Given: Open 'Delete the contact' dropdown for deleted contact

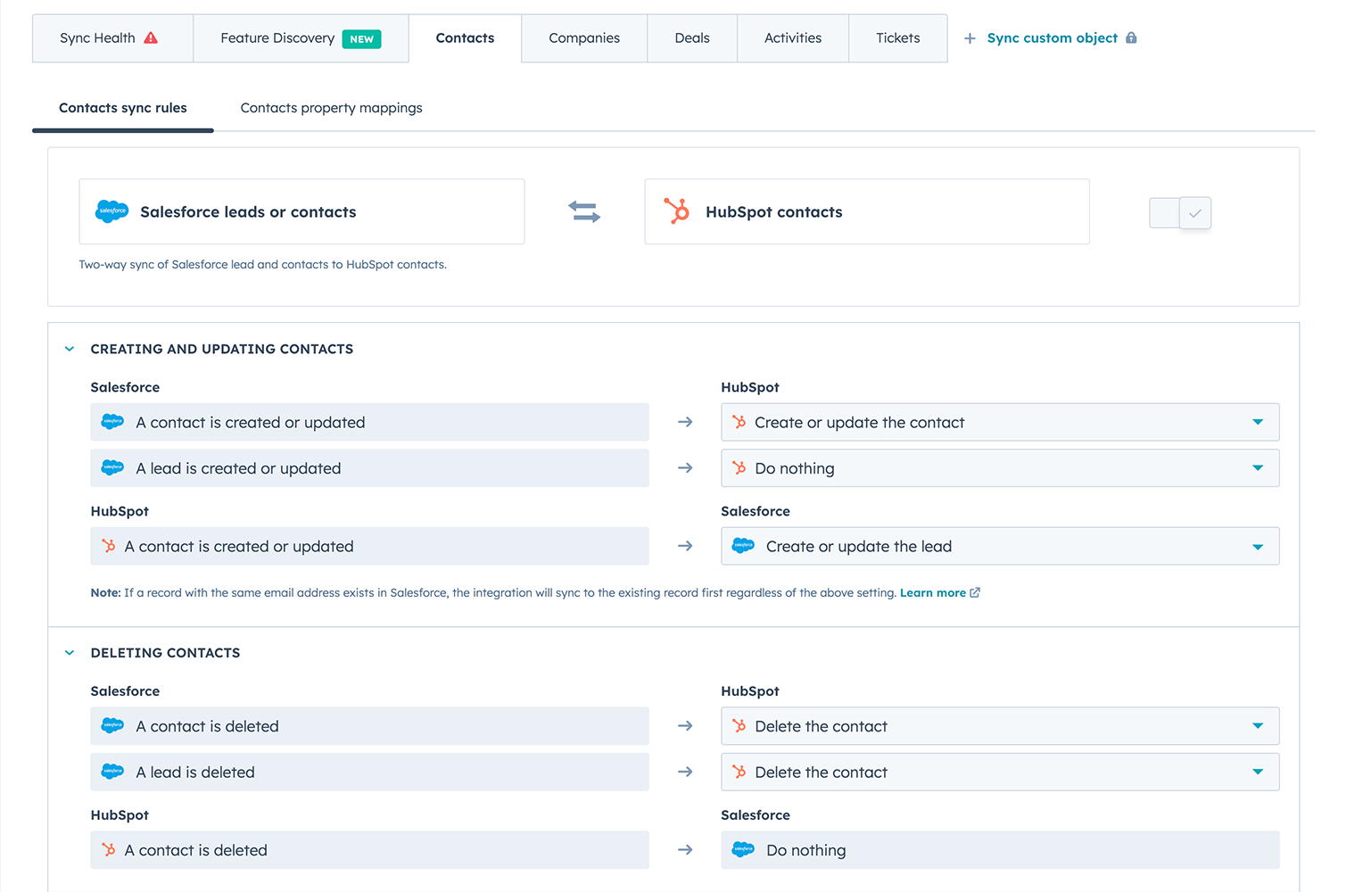Looking at the screenshot, I should pos(1000,726).
